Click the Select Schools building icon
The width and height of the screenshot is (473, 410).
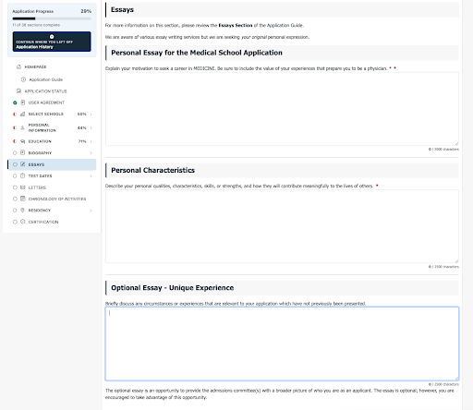(x=23, y=114)
